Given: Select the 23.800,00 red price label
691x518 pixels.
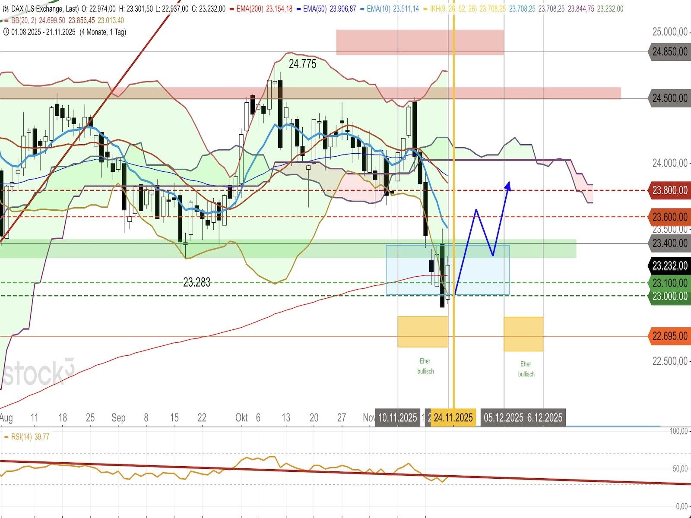Looking at the screenshot, I should coord(669,190).
